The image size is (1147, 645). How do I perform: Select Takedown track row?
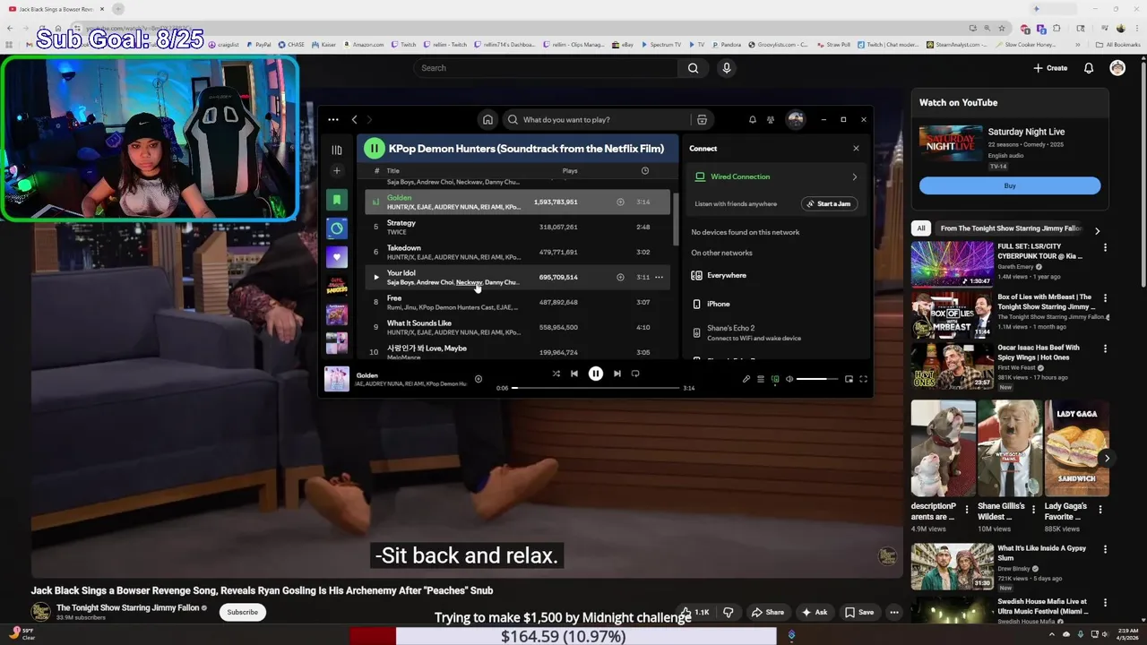click(517, 252)
